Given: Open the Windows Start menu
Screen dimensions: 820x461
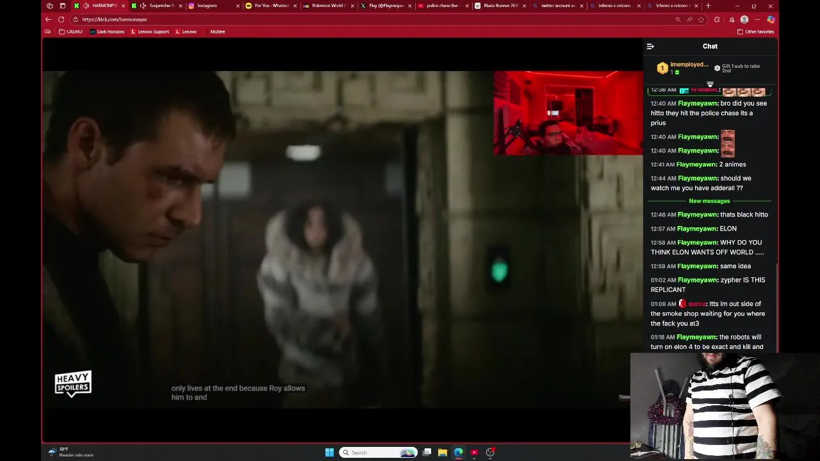Looking at the screenshot, I should point(329,452).
